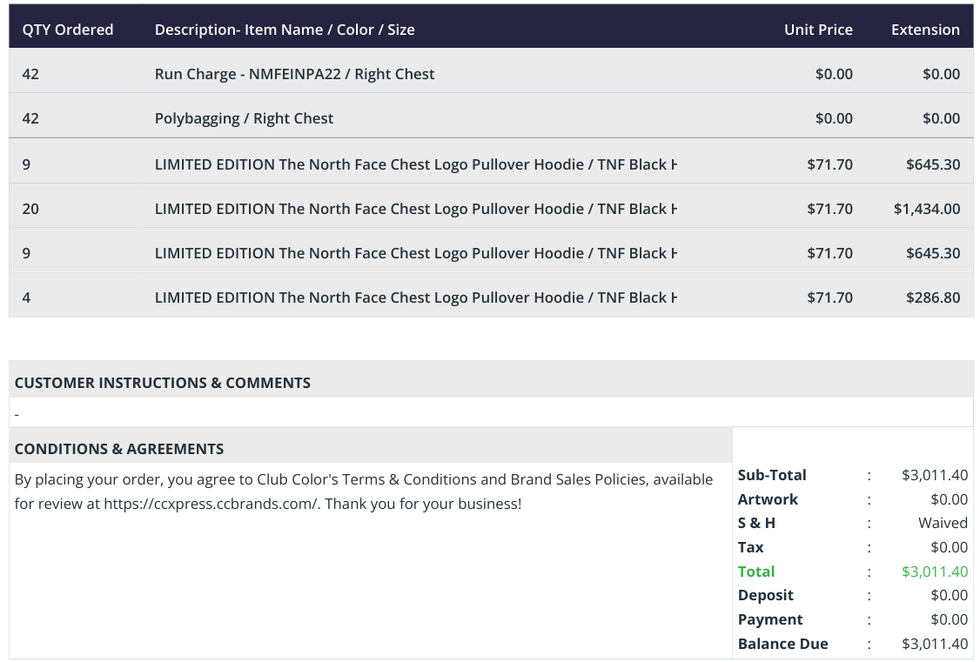Click the Balance Due label

[x=782, y=645]
